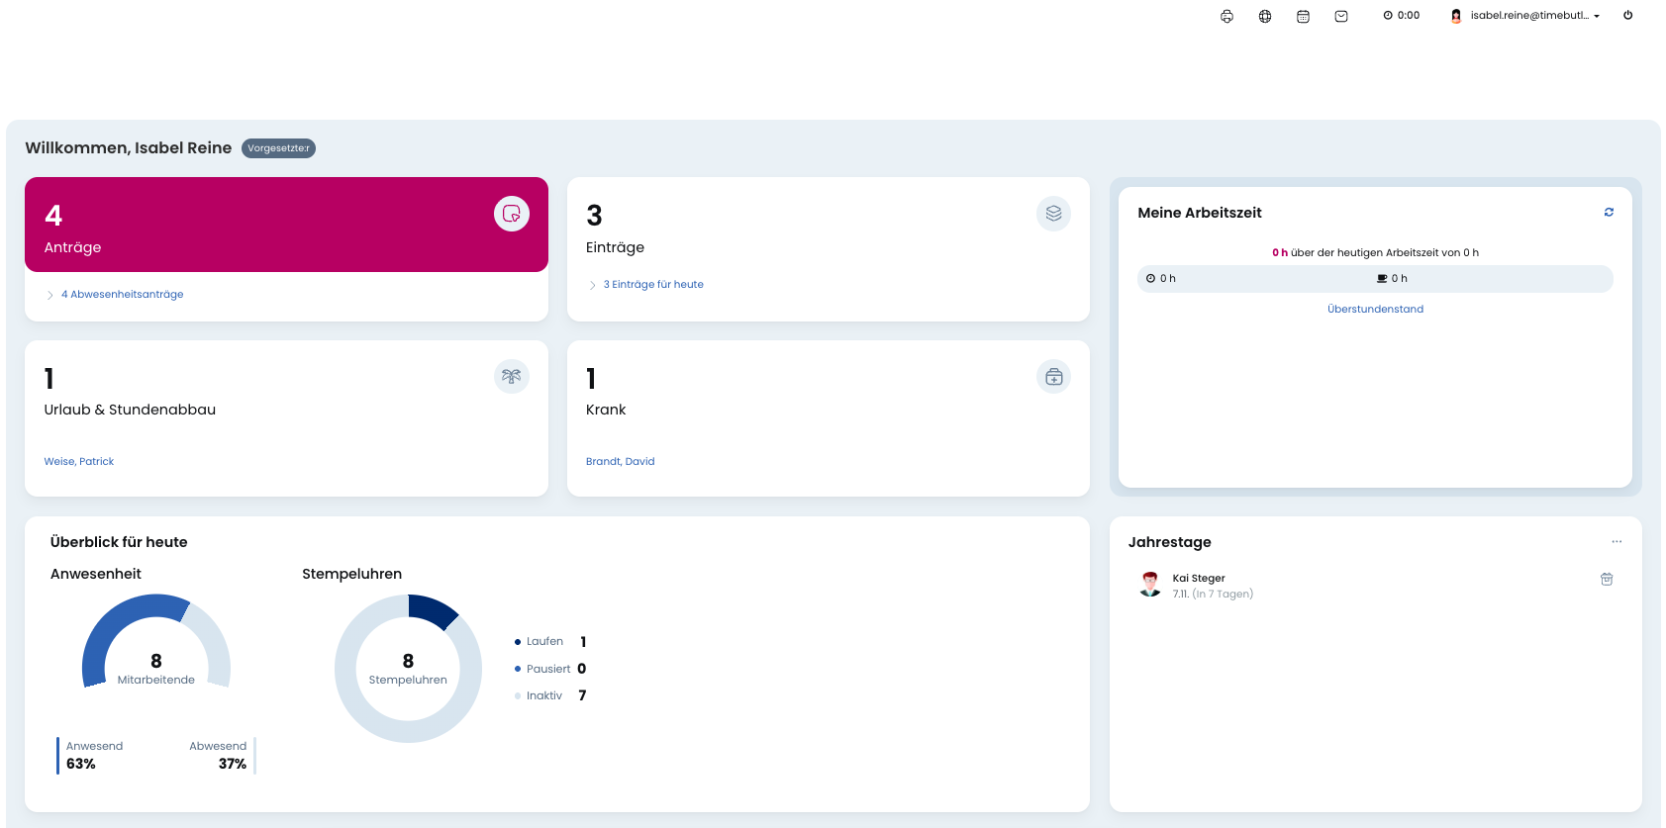Open the globe language icon
Viewport: 1666px width, 828px height.
(x=1265, y=16)
